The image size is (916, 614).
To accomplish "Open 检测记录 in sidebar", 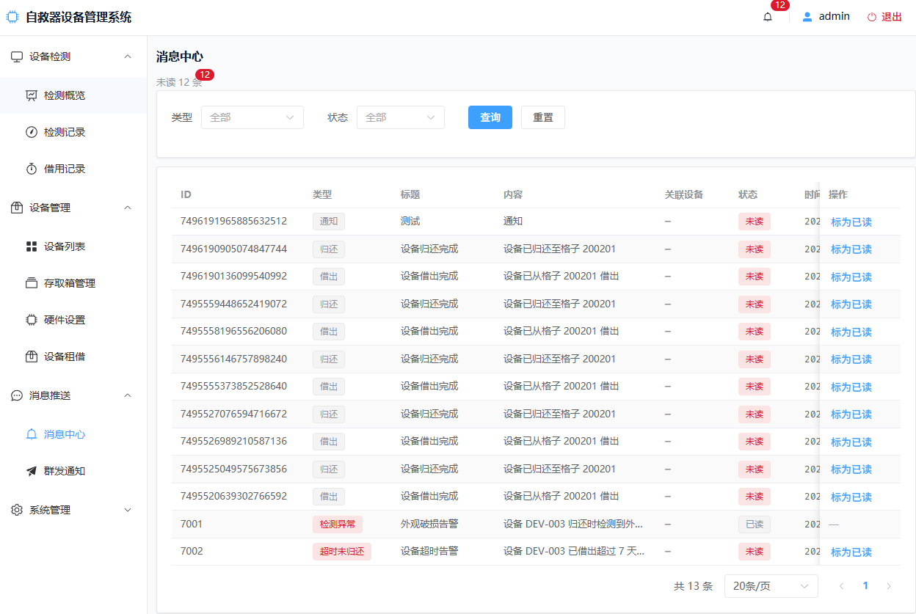I will [x=73, y=132].
